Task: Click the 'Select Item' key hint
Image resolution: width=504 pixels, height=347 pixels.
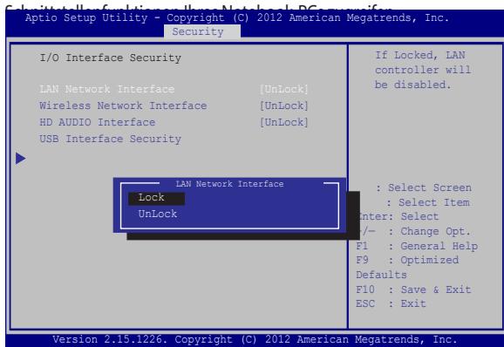Action: pyautogui.click(x=428, y=202)
